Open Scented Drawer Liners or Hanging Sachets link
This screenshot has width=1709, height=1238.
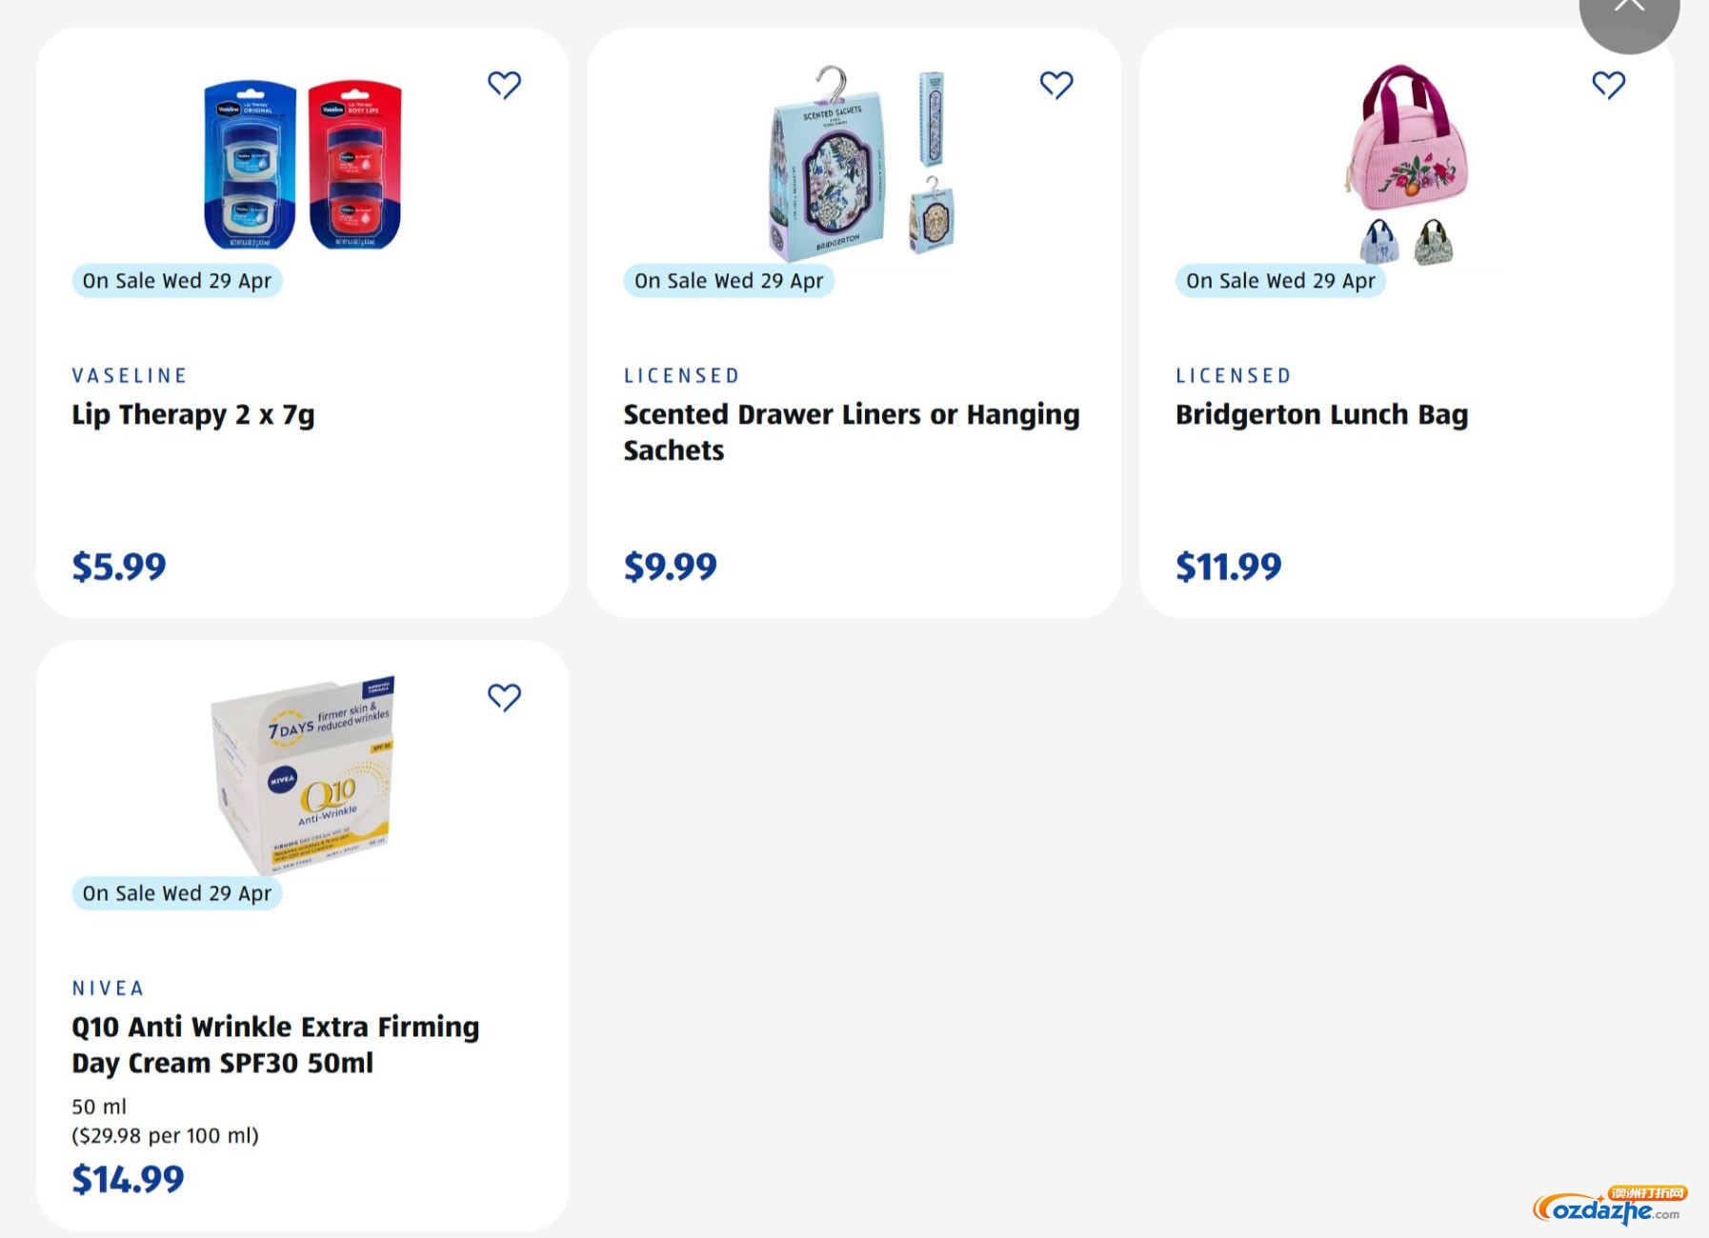click(x=851, y=432)
